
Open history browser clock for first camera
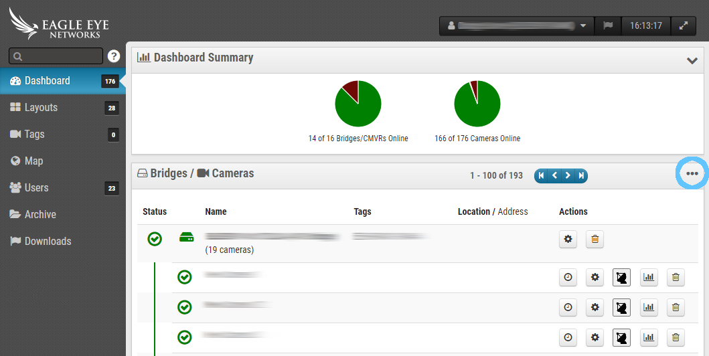coord(568,277)
